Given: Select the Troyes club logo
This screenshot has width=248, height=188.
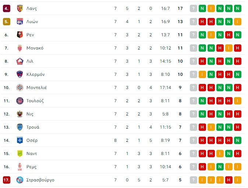Looking at the screenshot, I should point(20,127).
